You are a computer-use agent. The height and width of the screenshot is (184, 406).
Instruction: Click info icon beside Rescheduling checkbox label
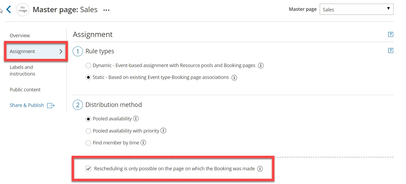260,169
